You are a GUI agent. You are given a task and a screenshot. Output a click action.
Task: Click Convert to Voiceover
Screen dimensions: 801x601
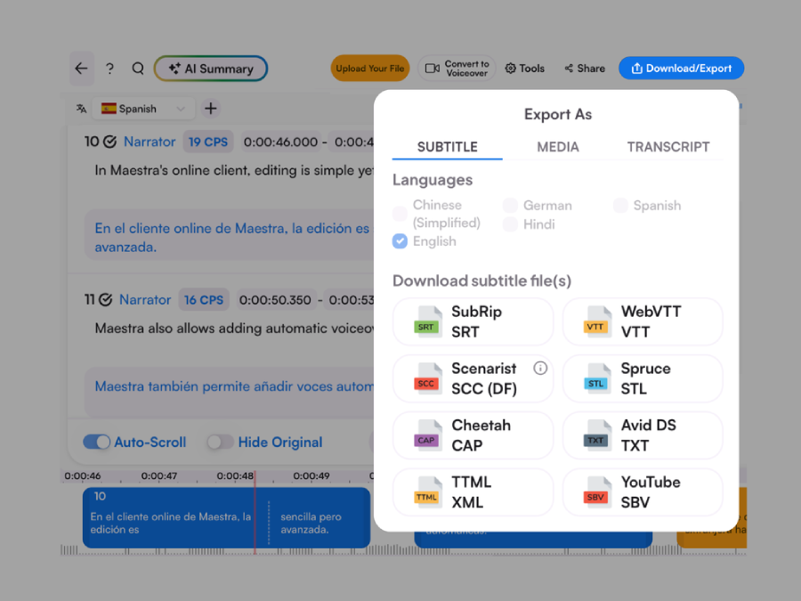pos(457,69)
